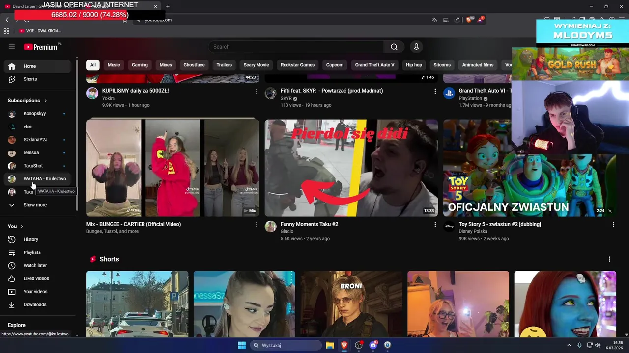Start voice search with the microphone
This screenshot has height=353, width=629.
416,47
